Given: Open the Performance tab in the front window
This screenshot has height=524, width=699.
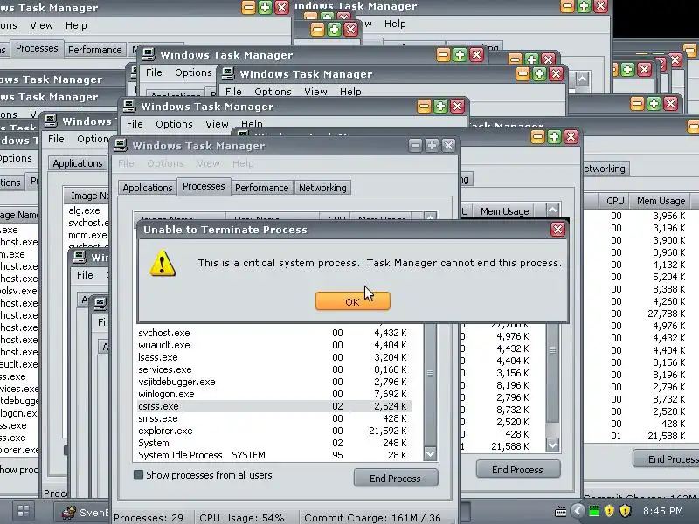Looking at the screenshot, I should pyautogui.click(x=261, y=188).
